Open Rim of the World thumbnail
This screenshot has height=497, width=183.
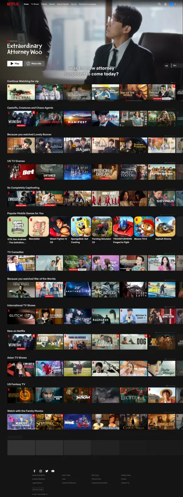[133, 92]
